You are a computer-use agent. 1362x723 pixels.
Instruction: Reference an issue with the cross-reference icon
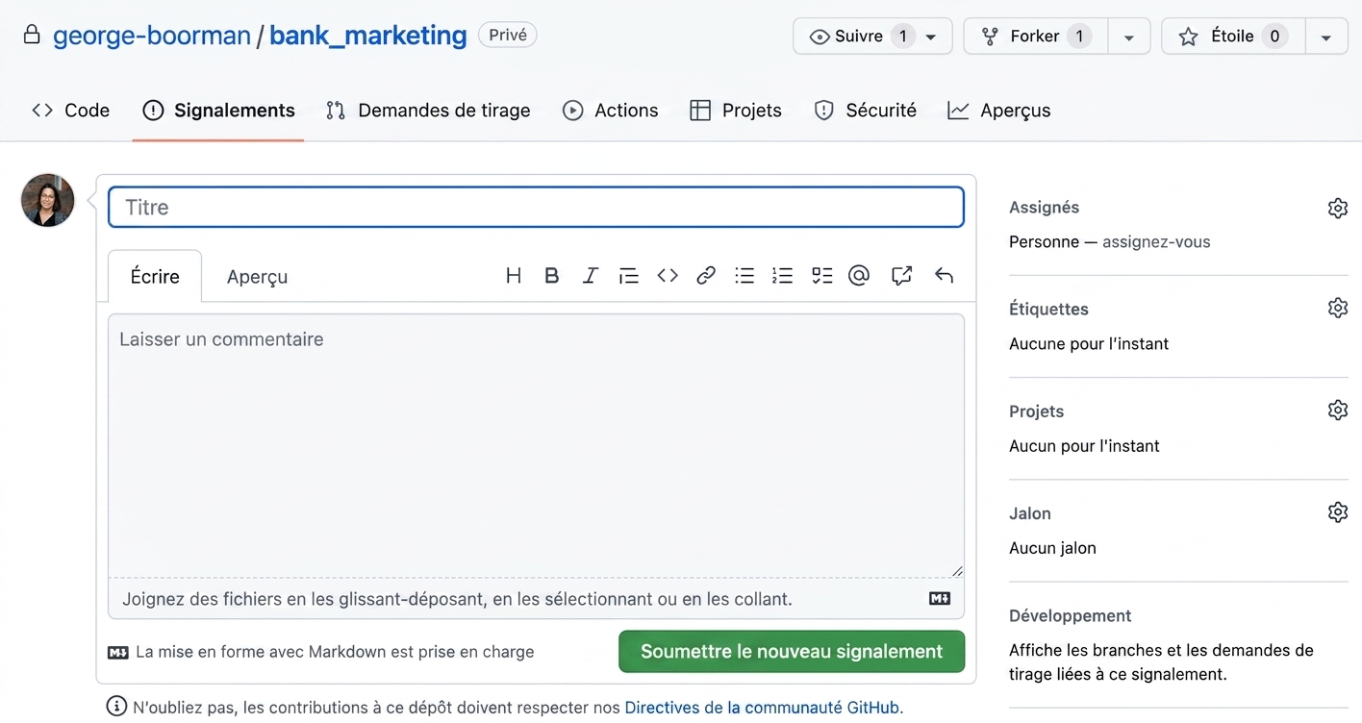coord(901,276)
